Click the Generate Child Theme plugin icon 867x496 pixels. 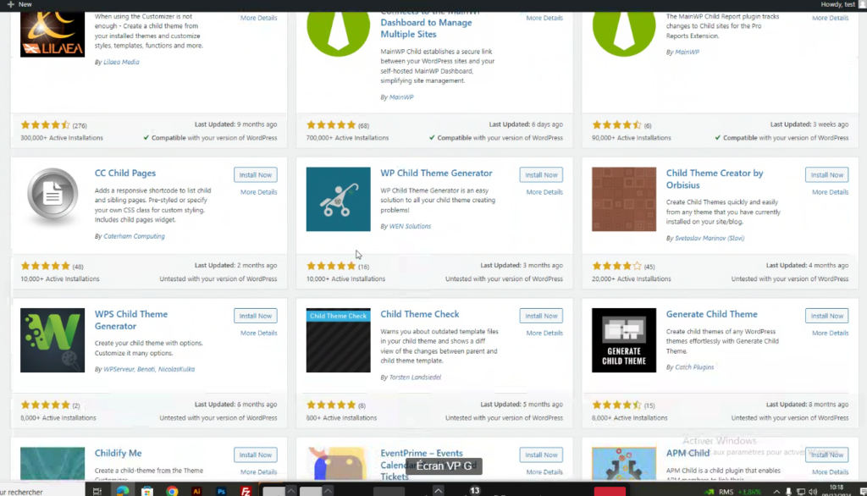(624, 340)
